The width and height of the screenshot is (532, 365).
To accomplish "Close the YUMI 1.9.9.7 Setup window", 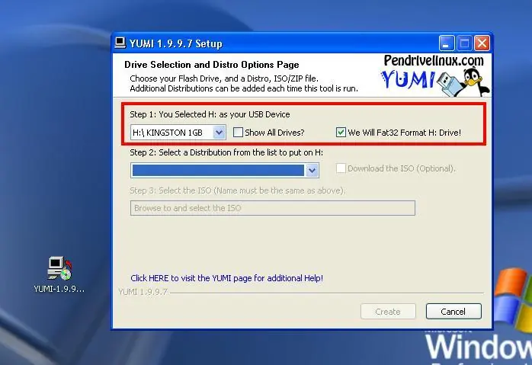I will pyautogui.click(x=482, y=43).
